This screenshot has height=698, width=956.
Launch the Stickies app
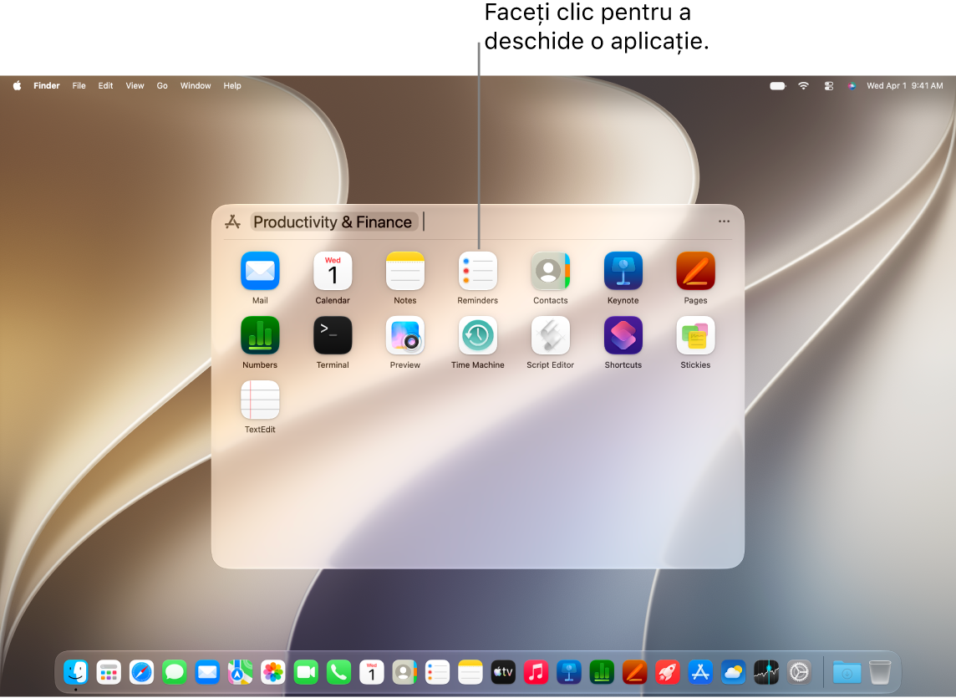pos(695,335)
